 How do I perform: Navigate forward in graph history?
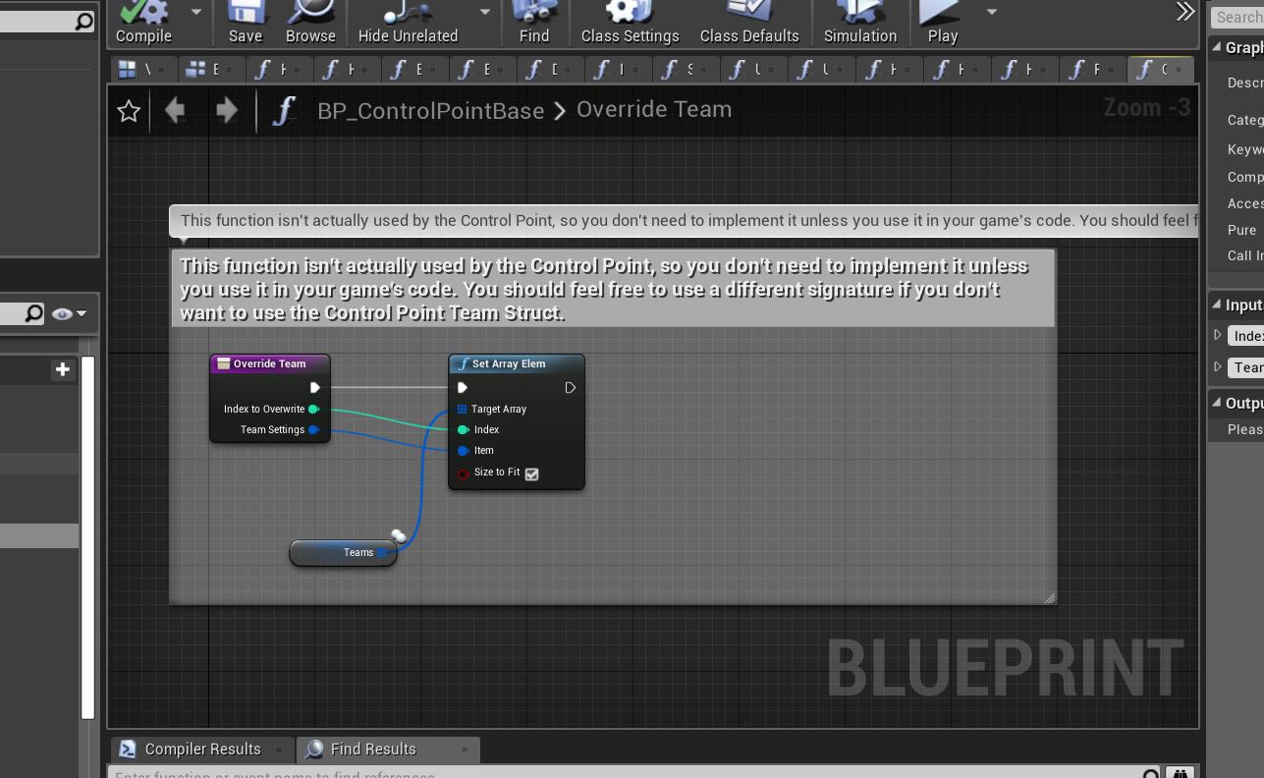point(227,110)
